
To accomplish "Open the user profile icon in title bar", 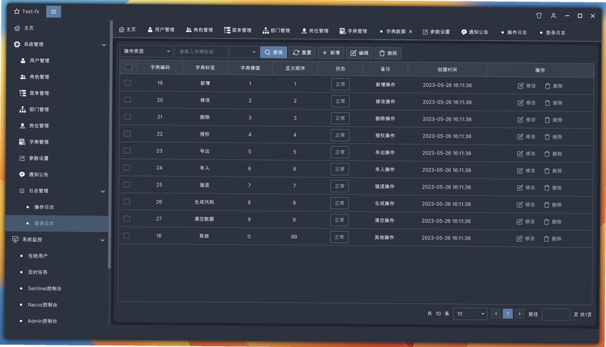I will [554, 15].
